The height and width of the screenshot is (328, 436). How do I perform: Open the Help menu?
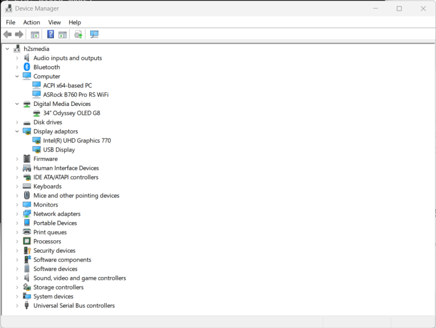click(x=75, y=22)
